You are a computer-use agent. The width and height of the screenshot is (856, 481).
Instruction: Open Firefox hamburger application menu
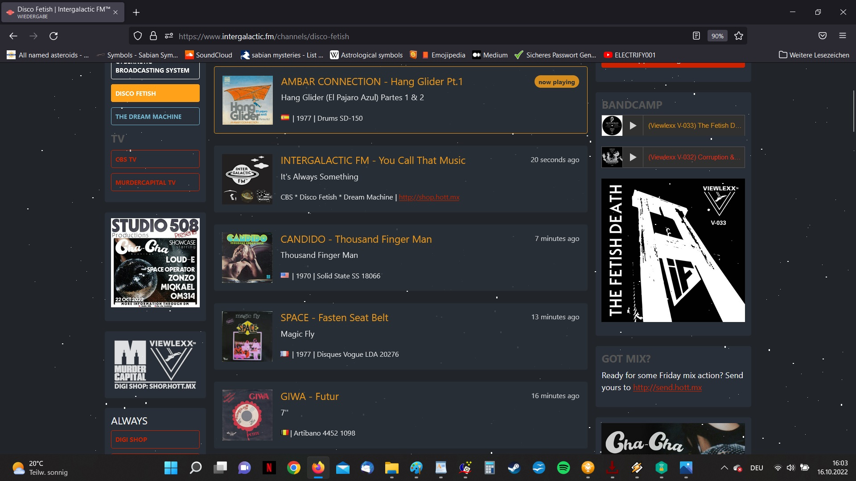[x=842, y=36]
